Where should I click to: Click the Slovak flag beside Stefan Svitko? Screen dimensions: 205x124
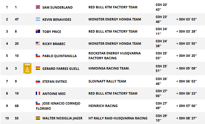click(x=38, y=81)
